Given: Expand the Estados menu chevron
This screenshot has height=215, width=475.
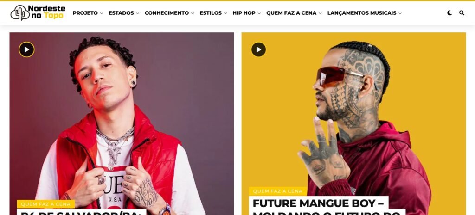Looking at the screenshot, I should pyautogui.click(x=137, y=13).
